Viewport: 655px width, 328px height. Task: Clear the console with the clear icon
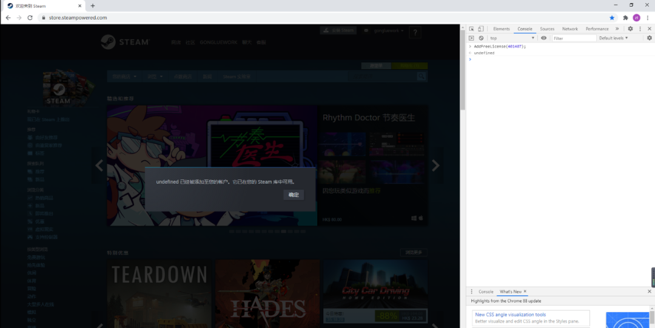point(481,38)
